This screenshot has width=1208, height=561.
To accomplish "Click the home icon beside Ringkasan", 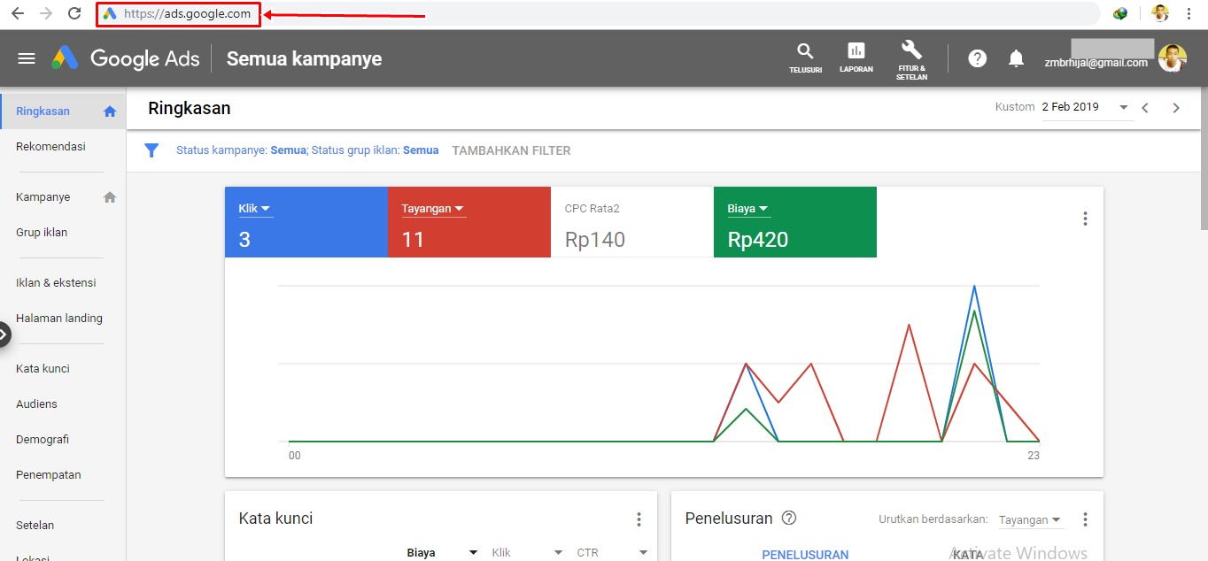I will 110,111.
